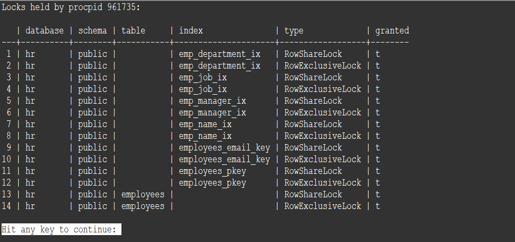Image resolution: width=515 pixels, height=242 pixels.
Task: Click employees_email_key in row 9
Action: pos(224,147)
